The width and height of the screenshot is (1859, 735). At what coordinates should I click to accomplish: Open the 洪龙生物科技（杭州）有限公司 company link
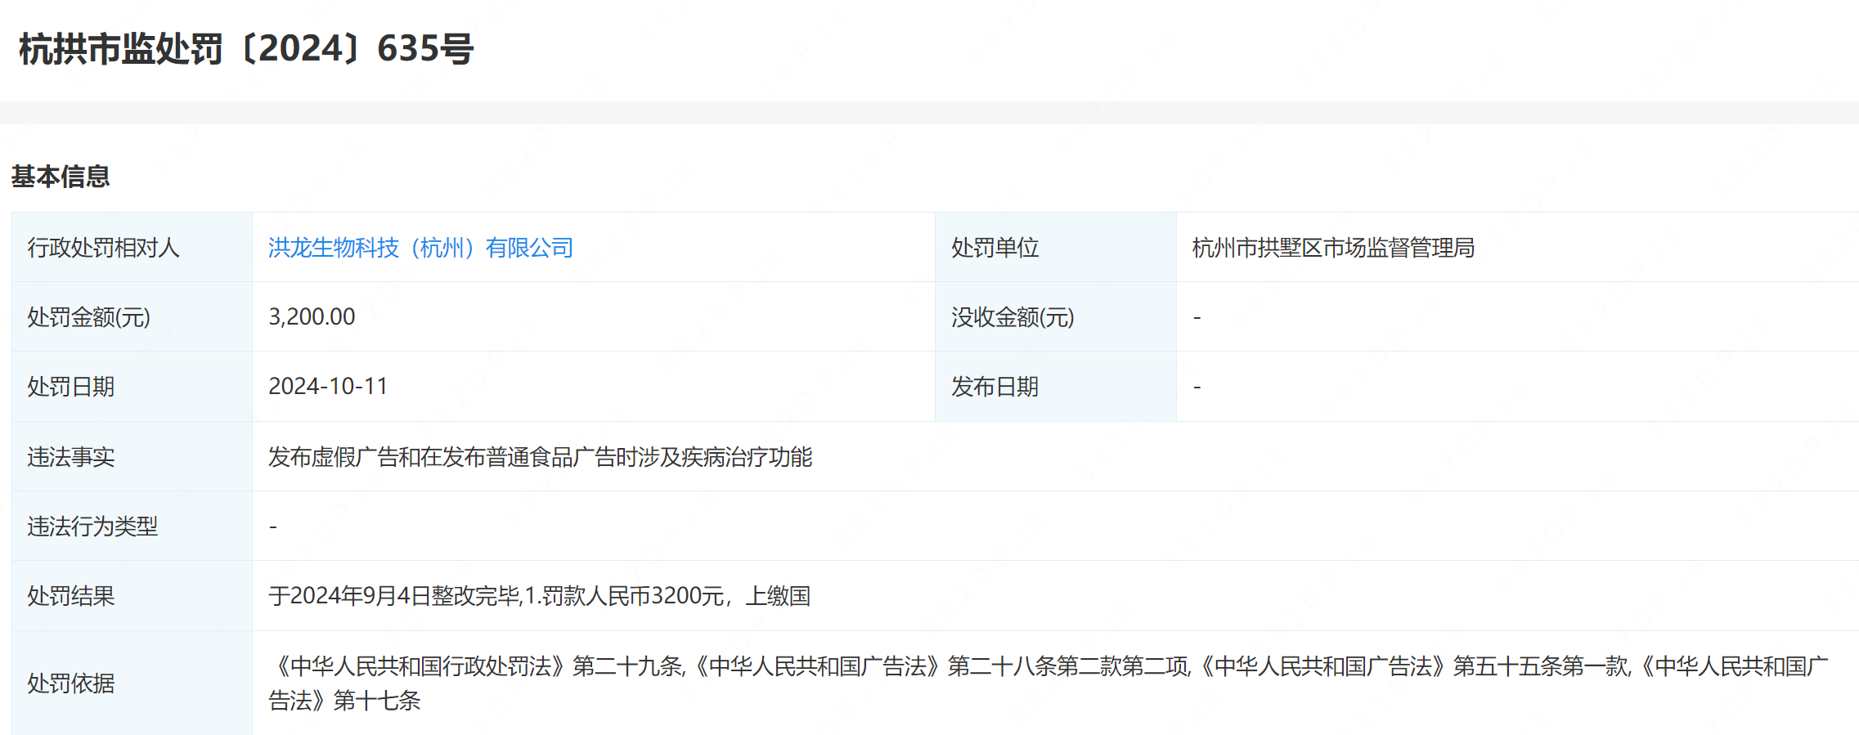tap(420, 248)
